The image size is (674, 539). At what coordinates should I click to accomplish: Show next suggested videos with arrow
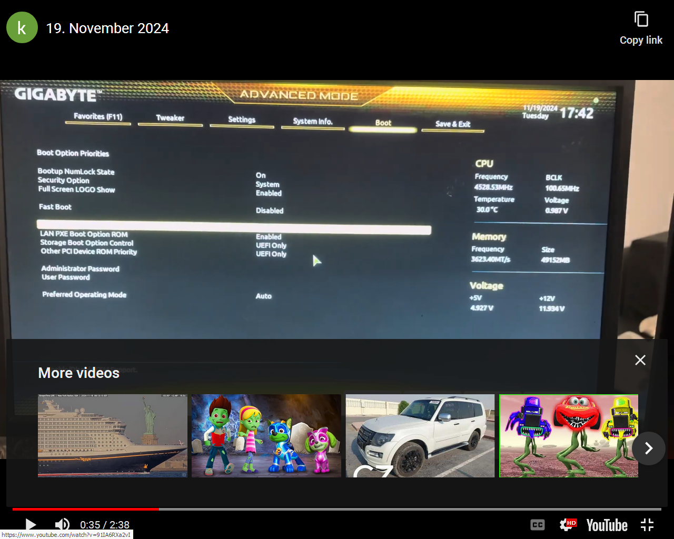pyautogui.click(x=649, y=448)
